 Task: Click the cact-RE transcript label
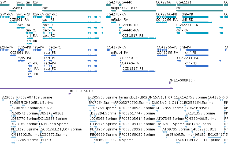[49, 25]
